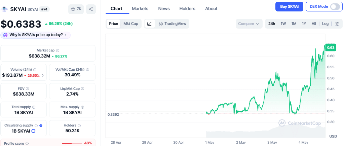Open the Markets tab
Image resolution: width=345 pixels, height=146 pixels.
point(140,9)
